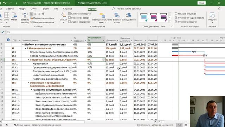Align column text center
225x127 pixels.
[35, 14]
